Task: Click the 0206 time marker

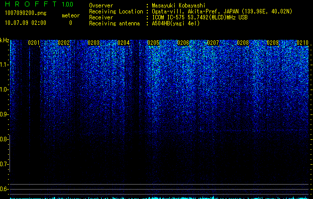Action: pos(183,43)
